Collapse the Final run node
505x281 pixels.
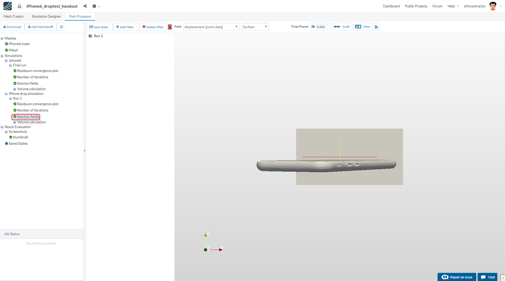click(x=11, y=65)
